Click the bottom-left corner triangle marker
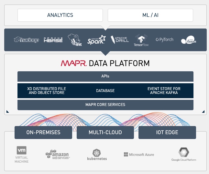Image resolution: width=209 pixels, height=174 pixels. (7, 111)
